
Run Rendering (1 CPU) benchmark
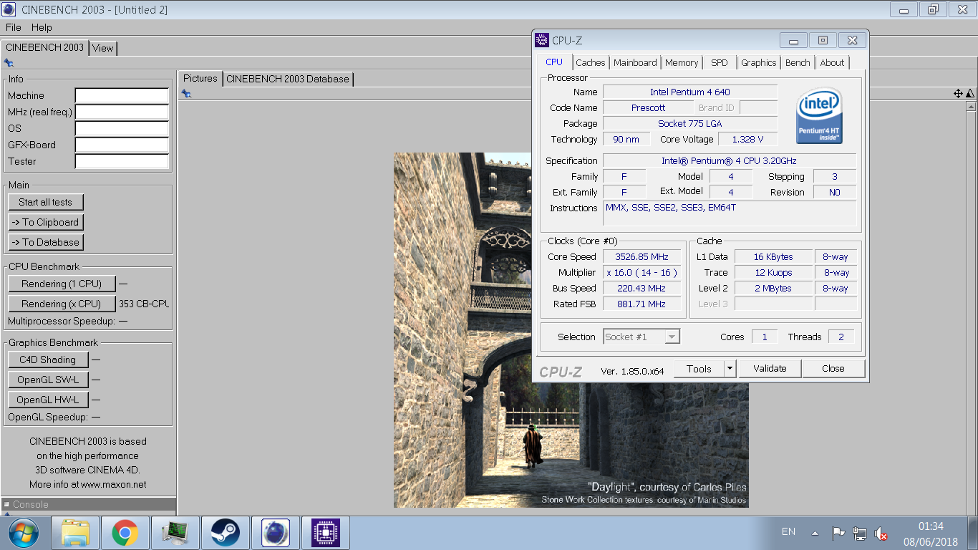click(x=62, y=284)
